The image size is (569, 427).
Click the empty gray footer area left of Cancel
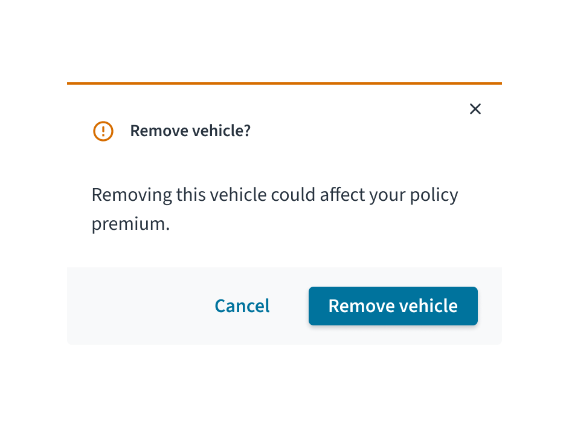140,306
